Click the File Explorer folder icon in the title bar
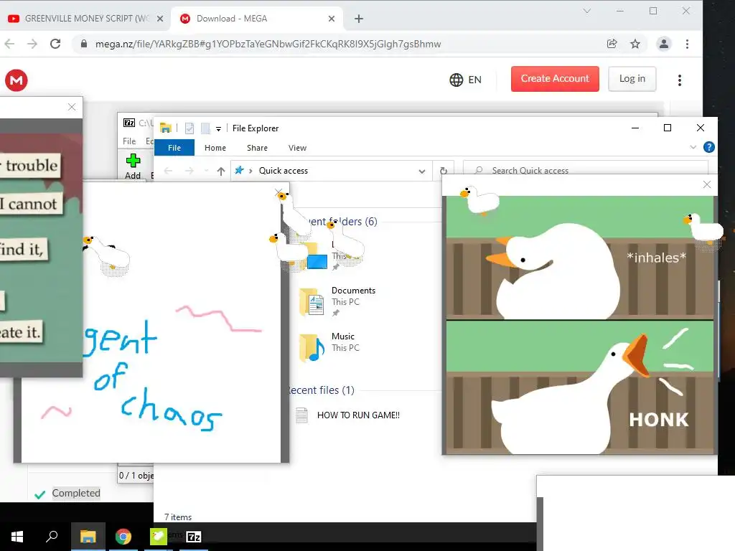Screen dimensions: 735x551 tap(166, 128)
